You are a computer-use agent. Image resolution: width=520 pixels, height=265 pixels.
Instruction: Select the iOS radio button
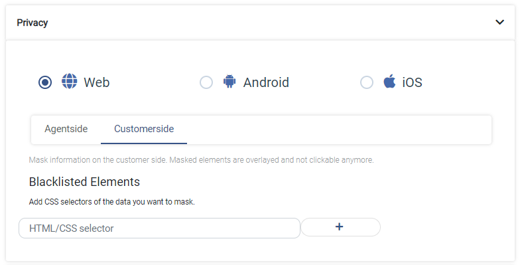tap(367, 82)
